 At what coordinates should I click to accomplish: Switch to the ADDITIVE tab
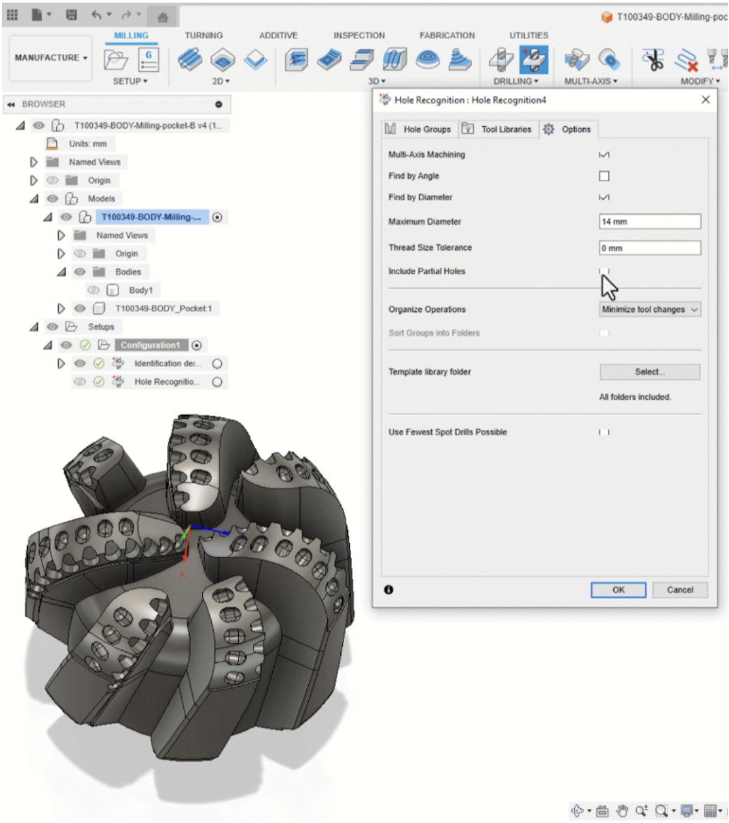(278, 35)
